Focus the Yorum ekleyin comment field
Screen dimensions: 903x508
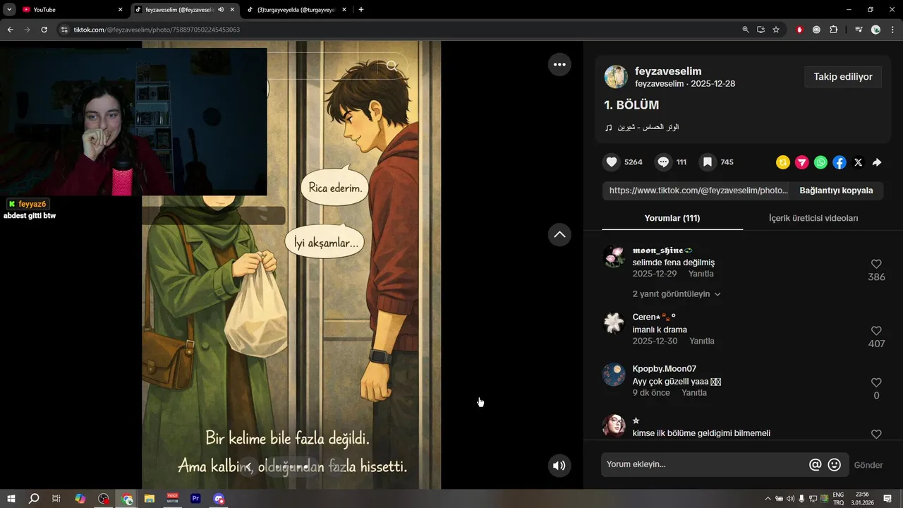point(703,464)
